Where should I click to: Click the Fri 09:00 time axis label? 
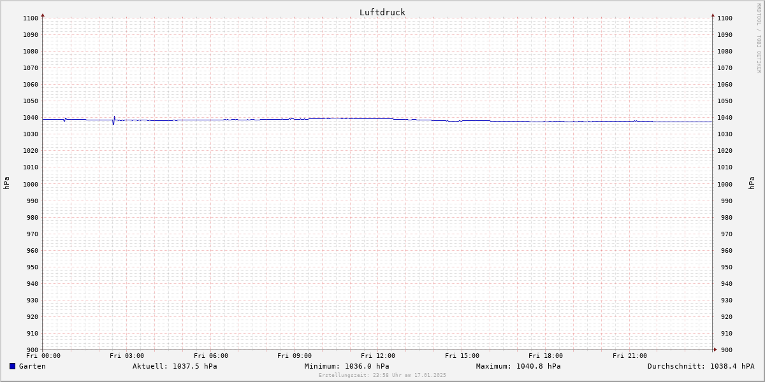295,356
